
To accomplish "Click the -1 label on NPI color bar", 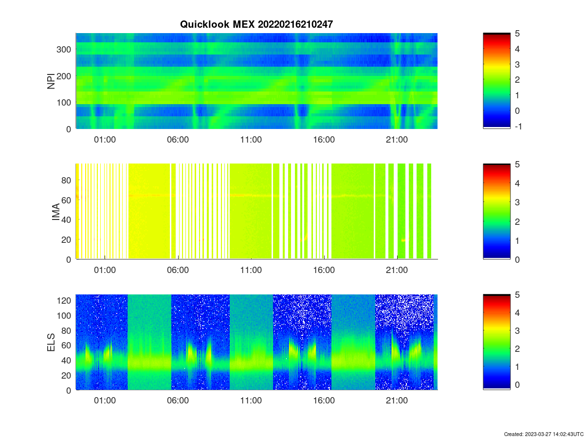I will [x=519, y=127].
